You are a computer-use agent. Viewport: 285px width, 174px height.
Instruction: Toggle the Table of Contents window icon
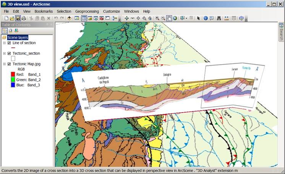click(x=84, y=18)
